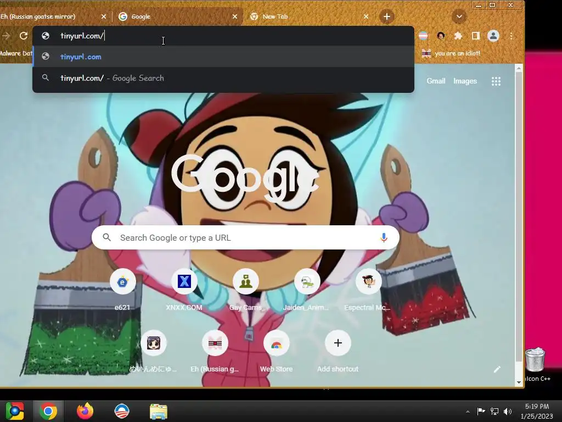Close the Google tab
562x422 pixels.
click(235, 16)
